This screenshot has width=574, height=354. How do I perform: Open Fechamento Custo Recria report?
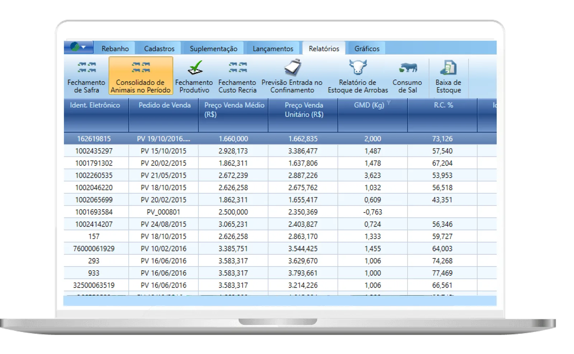point(237,76)
